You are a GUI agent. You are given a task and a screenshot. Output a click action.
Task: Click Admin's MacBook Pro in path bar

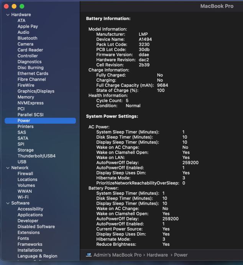(118, 255)
